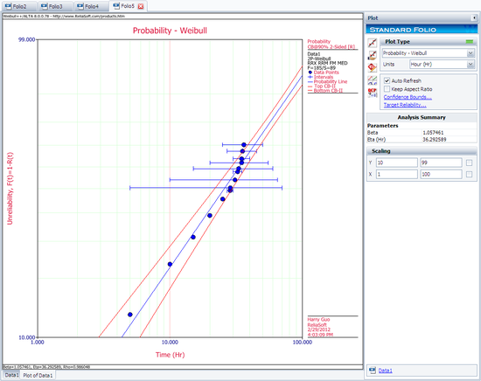Click the CB@90% 2-Sided legend heading

coord(331,46)
